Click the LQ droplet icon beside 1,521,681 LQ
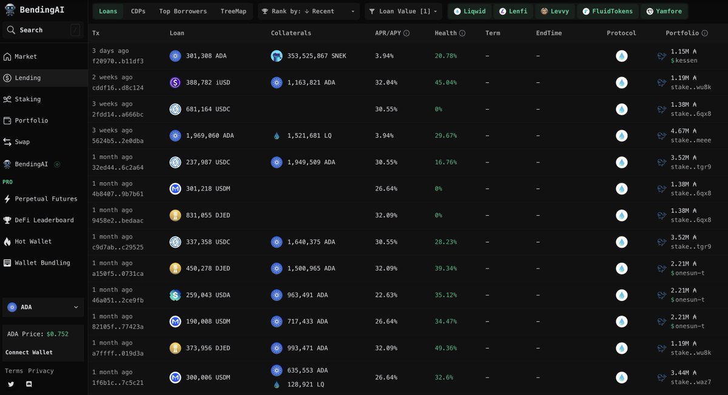The width and height of the screenshot is (728, 395). pos(277,136)
